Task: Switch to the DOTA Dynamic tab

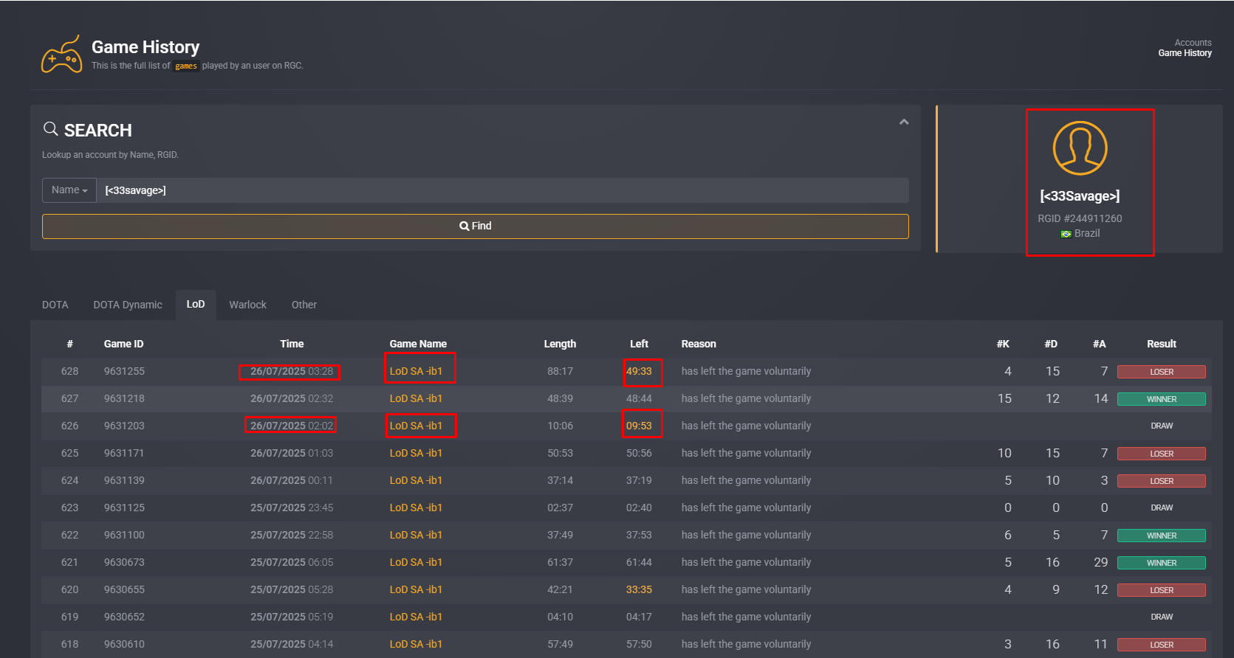Action: click(128, 305)
